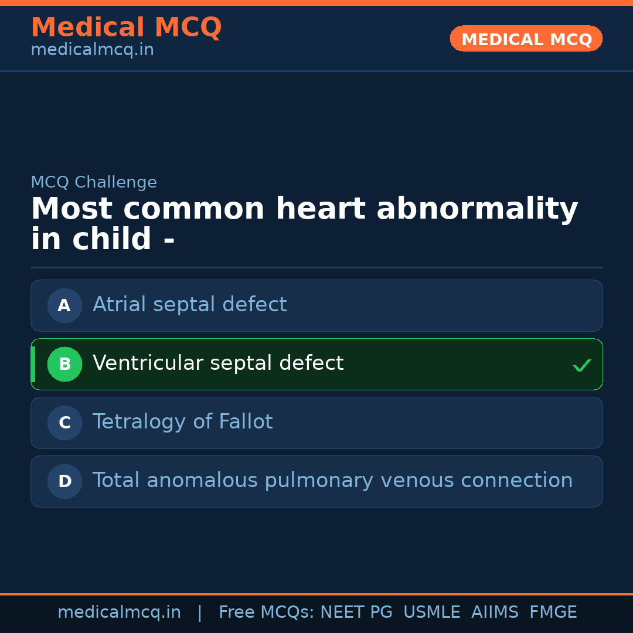Screen dimensions: 633x633
Task: Click the letter A option badge
Action: point(64,305)
